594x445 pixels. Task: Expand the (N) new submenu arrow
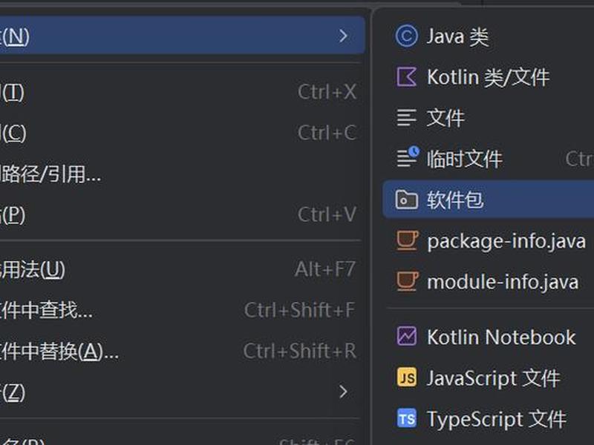coord(343,36)
